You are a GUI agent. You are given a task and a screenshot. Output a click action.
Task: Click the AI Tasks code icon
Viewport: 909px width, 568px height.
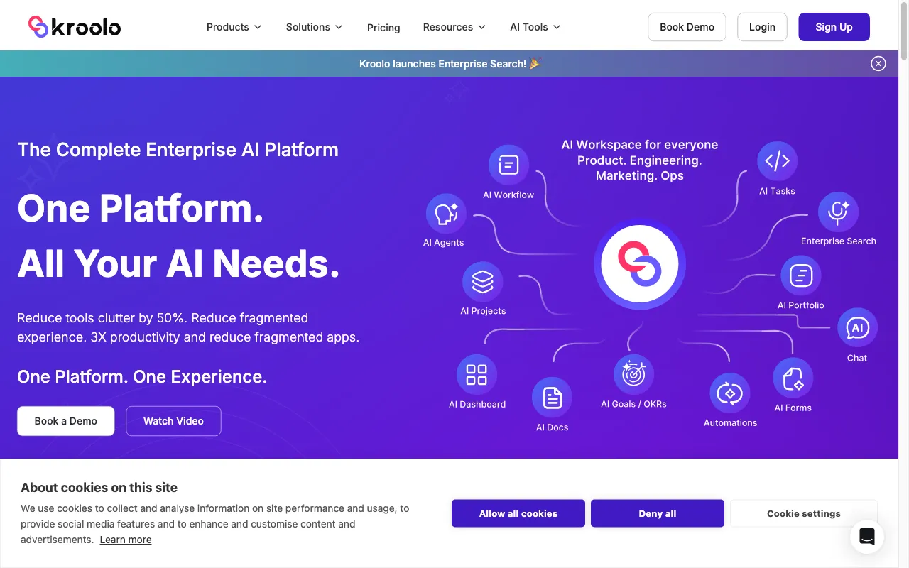click(778, 162)
